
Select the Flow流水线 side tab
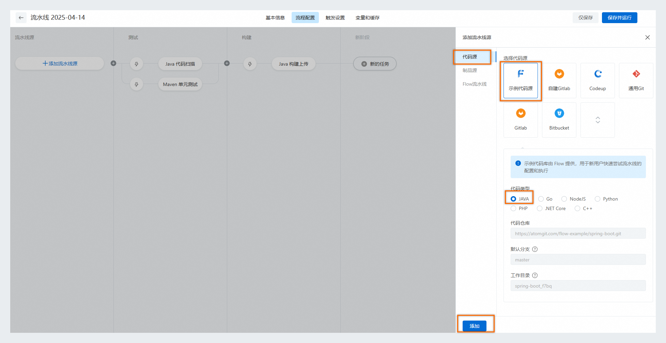[x=475, y=84]
